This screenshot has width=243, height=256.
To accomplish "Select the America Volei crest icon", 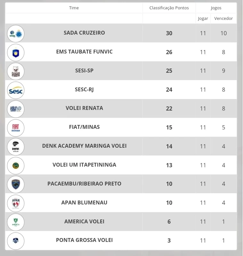I will (x=16, y=222).
